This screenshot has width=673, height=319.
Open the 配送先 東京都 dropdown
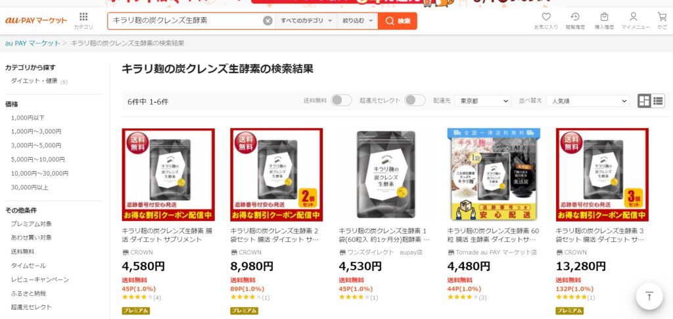(483, 101)
